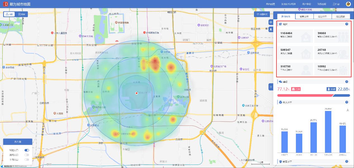Click the 北京工业大学 map marker

[x=243, y=106]
